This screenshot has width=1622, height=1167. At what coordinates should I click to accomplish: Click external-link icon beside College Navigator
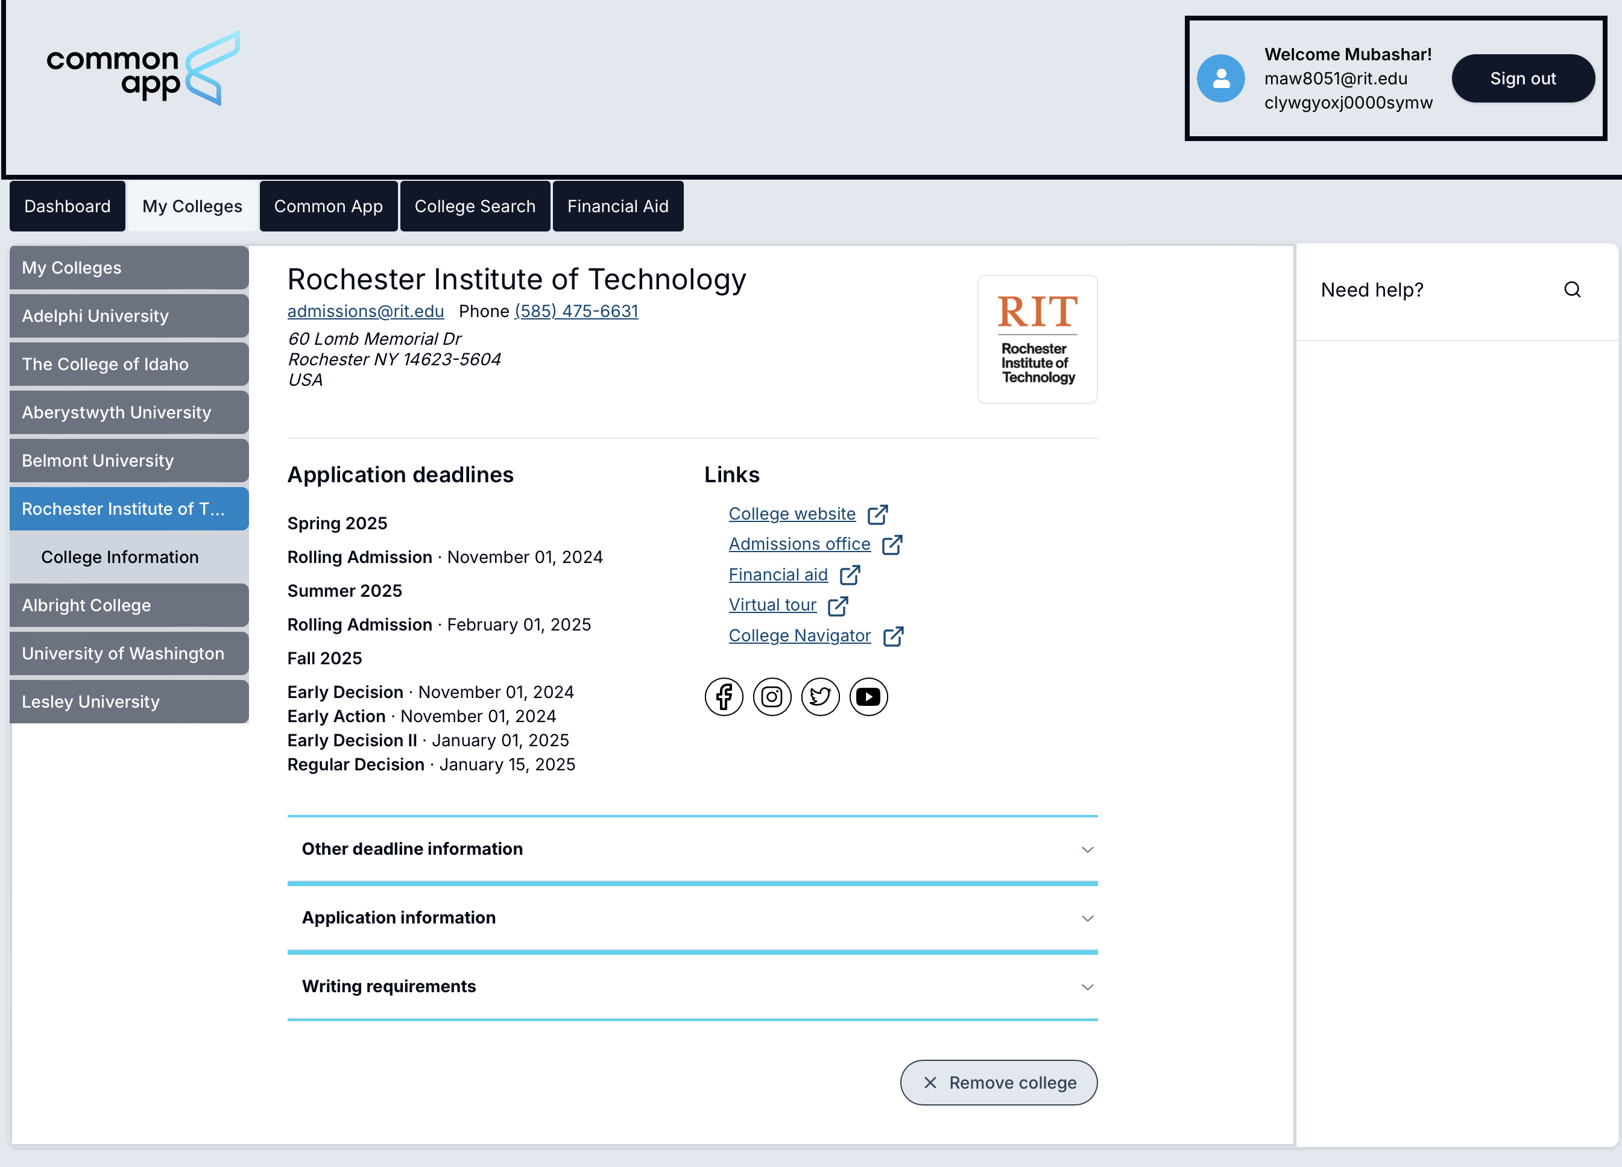tap(893, 637)
